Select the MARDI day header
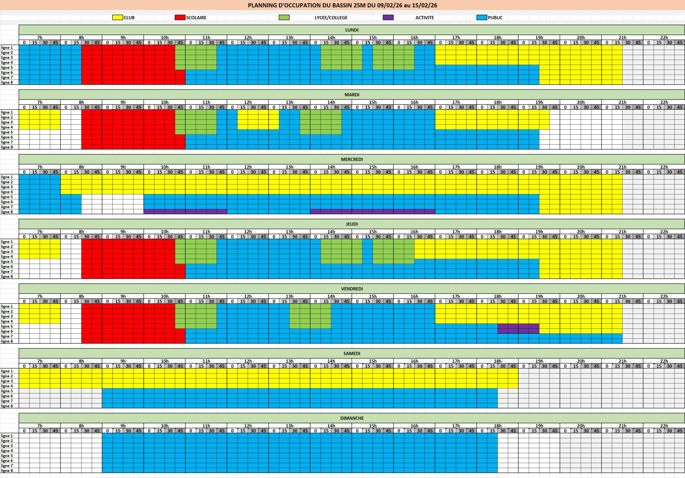 coord(351,95)
